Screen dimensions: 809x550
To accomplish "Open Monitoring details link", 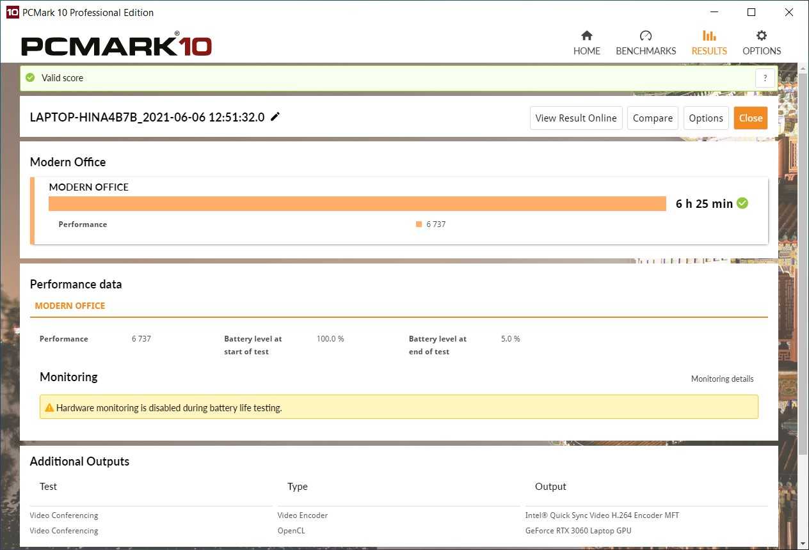I will (x=722, y=379).
